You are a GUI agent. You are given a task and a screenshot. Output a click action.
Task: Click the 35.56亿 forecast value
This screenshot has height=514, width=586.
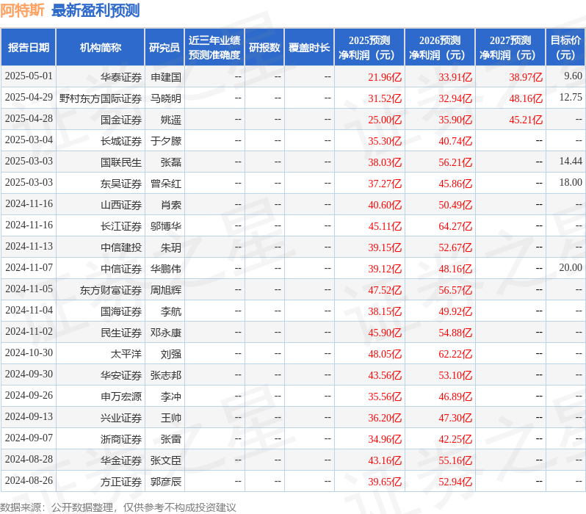(x=385, y=397)
